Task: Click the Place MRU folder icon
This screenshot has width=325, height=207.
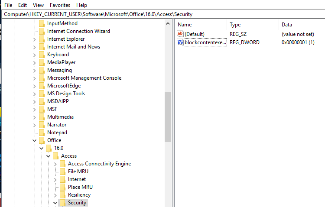Action: pyautogui.click(x=62, y=187)
